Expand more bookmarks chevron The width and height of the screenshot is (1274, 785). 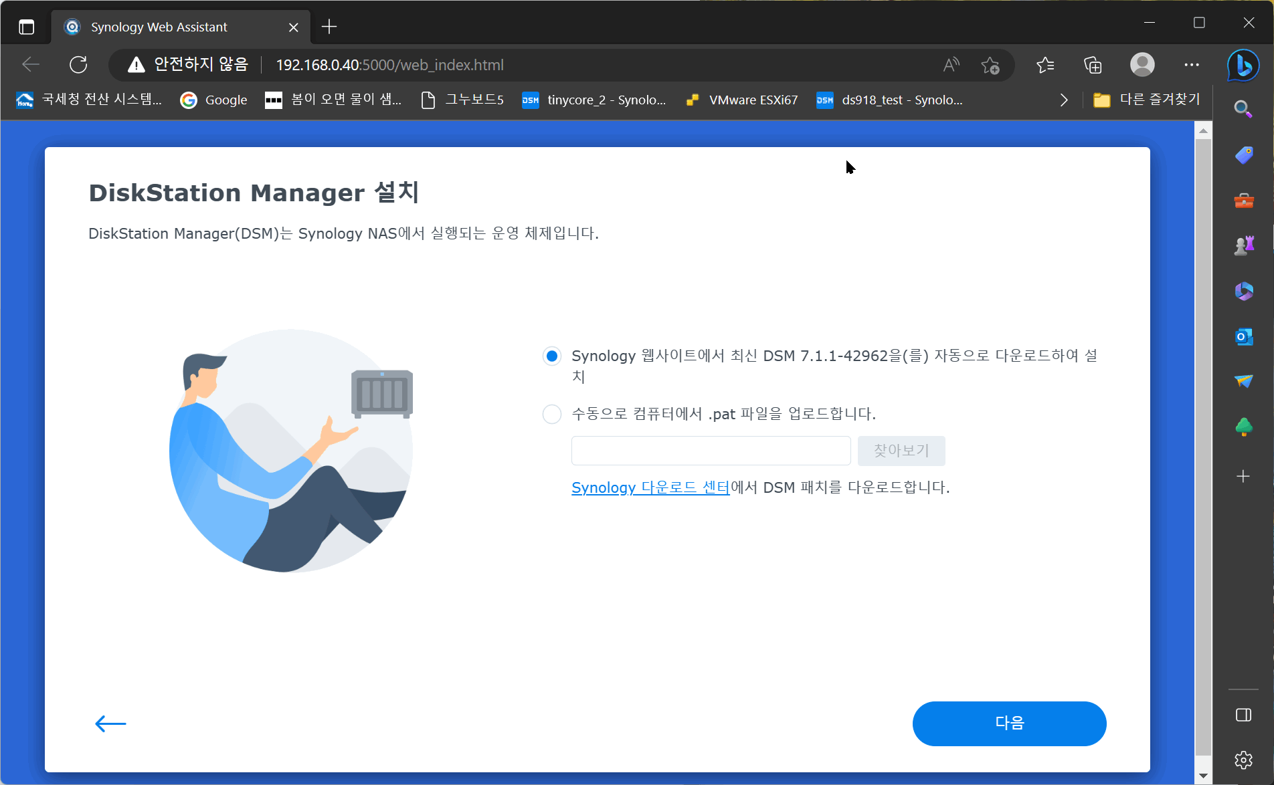pyautogui.click(x=1064, y=100)
